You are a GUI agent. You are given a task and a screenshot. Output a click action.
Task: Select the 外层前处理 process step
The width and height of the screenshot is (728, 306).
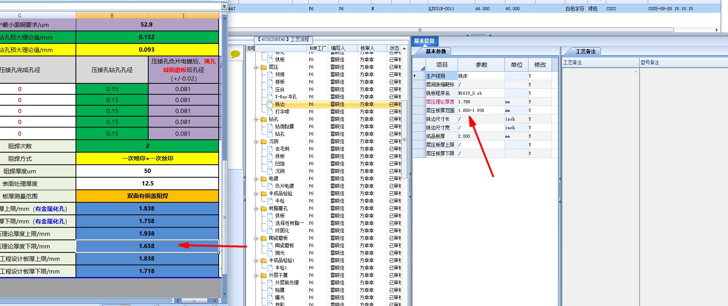[x=287, y=283]
